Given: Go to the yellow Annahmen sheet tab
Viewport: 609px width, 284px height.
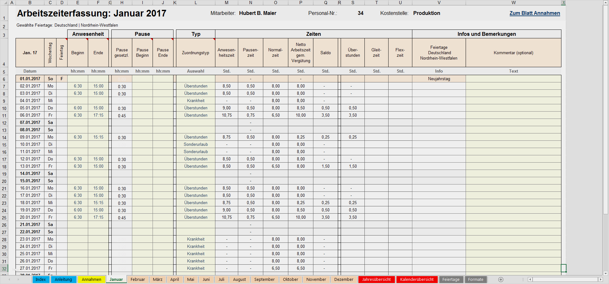Looking at the screenshot, I should click(91, 280).
